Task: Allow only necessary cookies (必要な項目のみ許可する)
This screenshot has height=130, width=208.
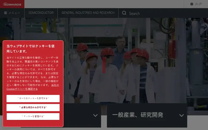Action: point(33,107)
